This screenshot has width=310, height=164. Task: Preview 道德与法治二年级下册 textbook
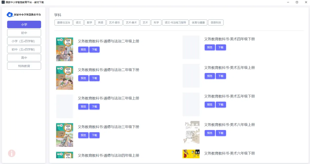tap(83, 78)
